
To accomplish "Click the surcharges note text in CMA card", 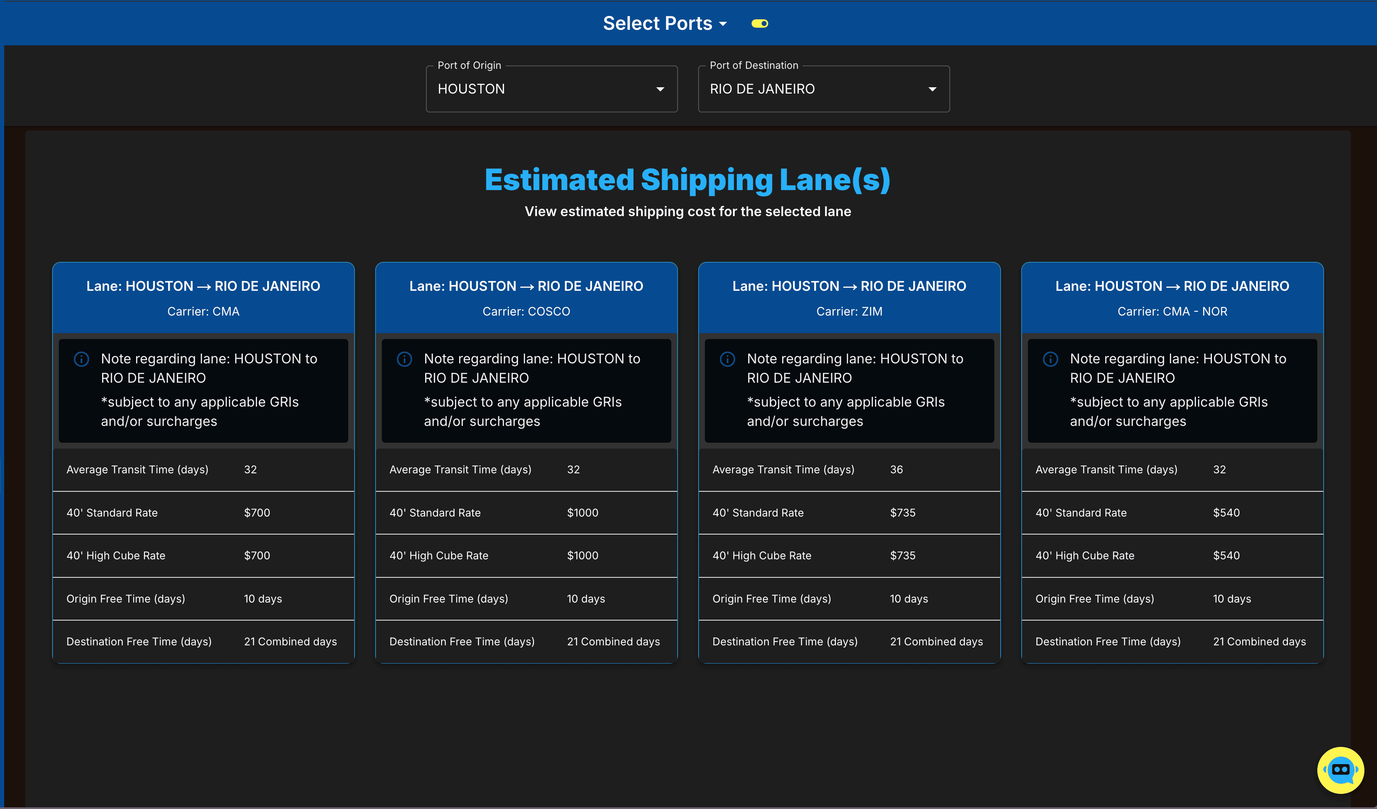I will click(200, 412).
